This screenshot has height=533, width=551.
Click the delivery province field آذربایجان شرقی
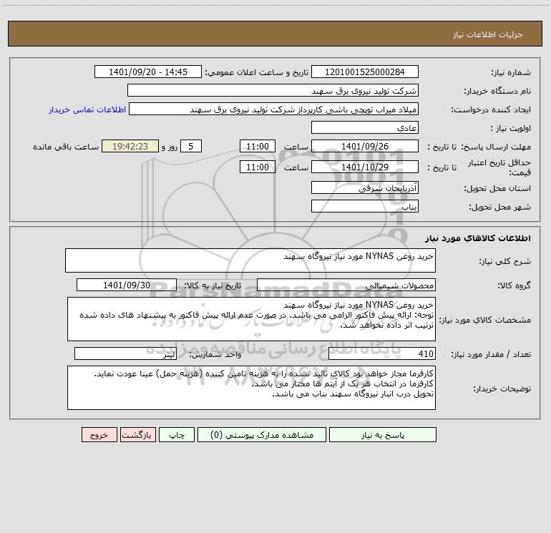pyautogui.click(x=365, y=188)
